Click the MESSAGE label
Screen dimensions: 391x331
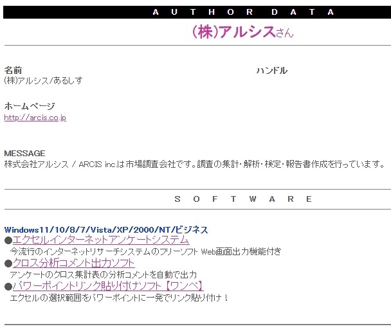pos(24,153)
